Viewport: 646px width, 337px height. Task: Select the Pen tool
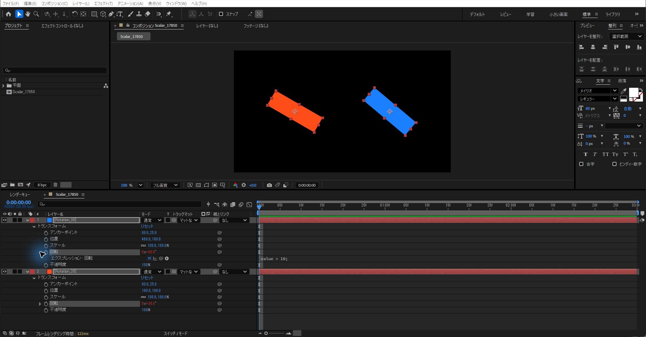pos(111,14)
